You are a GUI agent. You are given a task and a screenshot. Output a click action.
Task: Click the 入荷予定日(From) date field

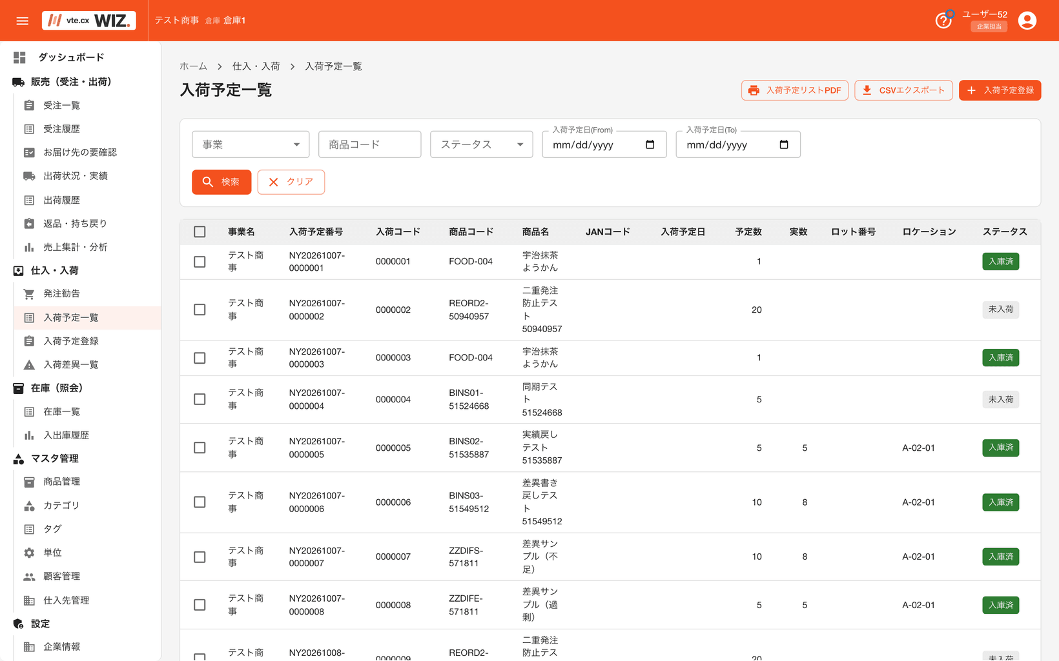pos(604,144)
